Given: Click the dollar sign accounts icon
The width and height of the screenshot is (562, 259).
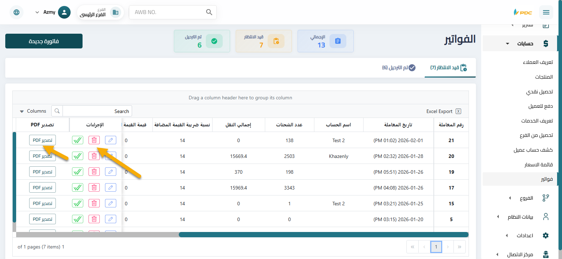Looking at the screenshot, I should 545,44.
